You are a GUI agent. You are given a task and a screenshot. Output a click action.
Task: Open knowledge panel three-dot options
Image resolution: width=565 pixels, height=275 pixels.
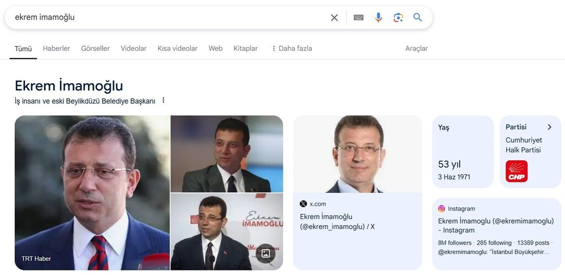pyautogui.click(x=163, y=101)
